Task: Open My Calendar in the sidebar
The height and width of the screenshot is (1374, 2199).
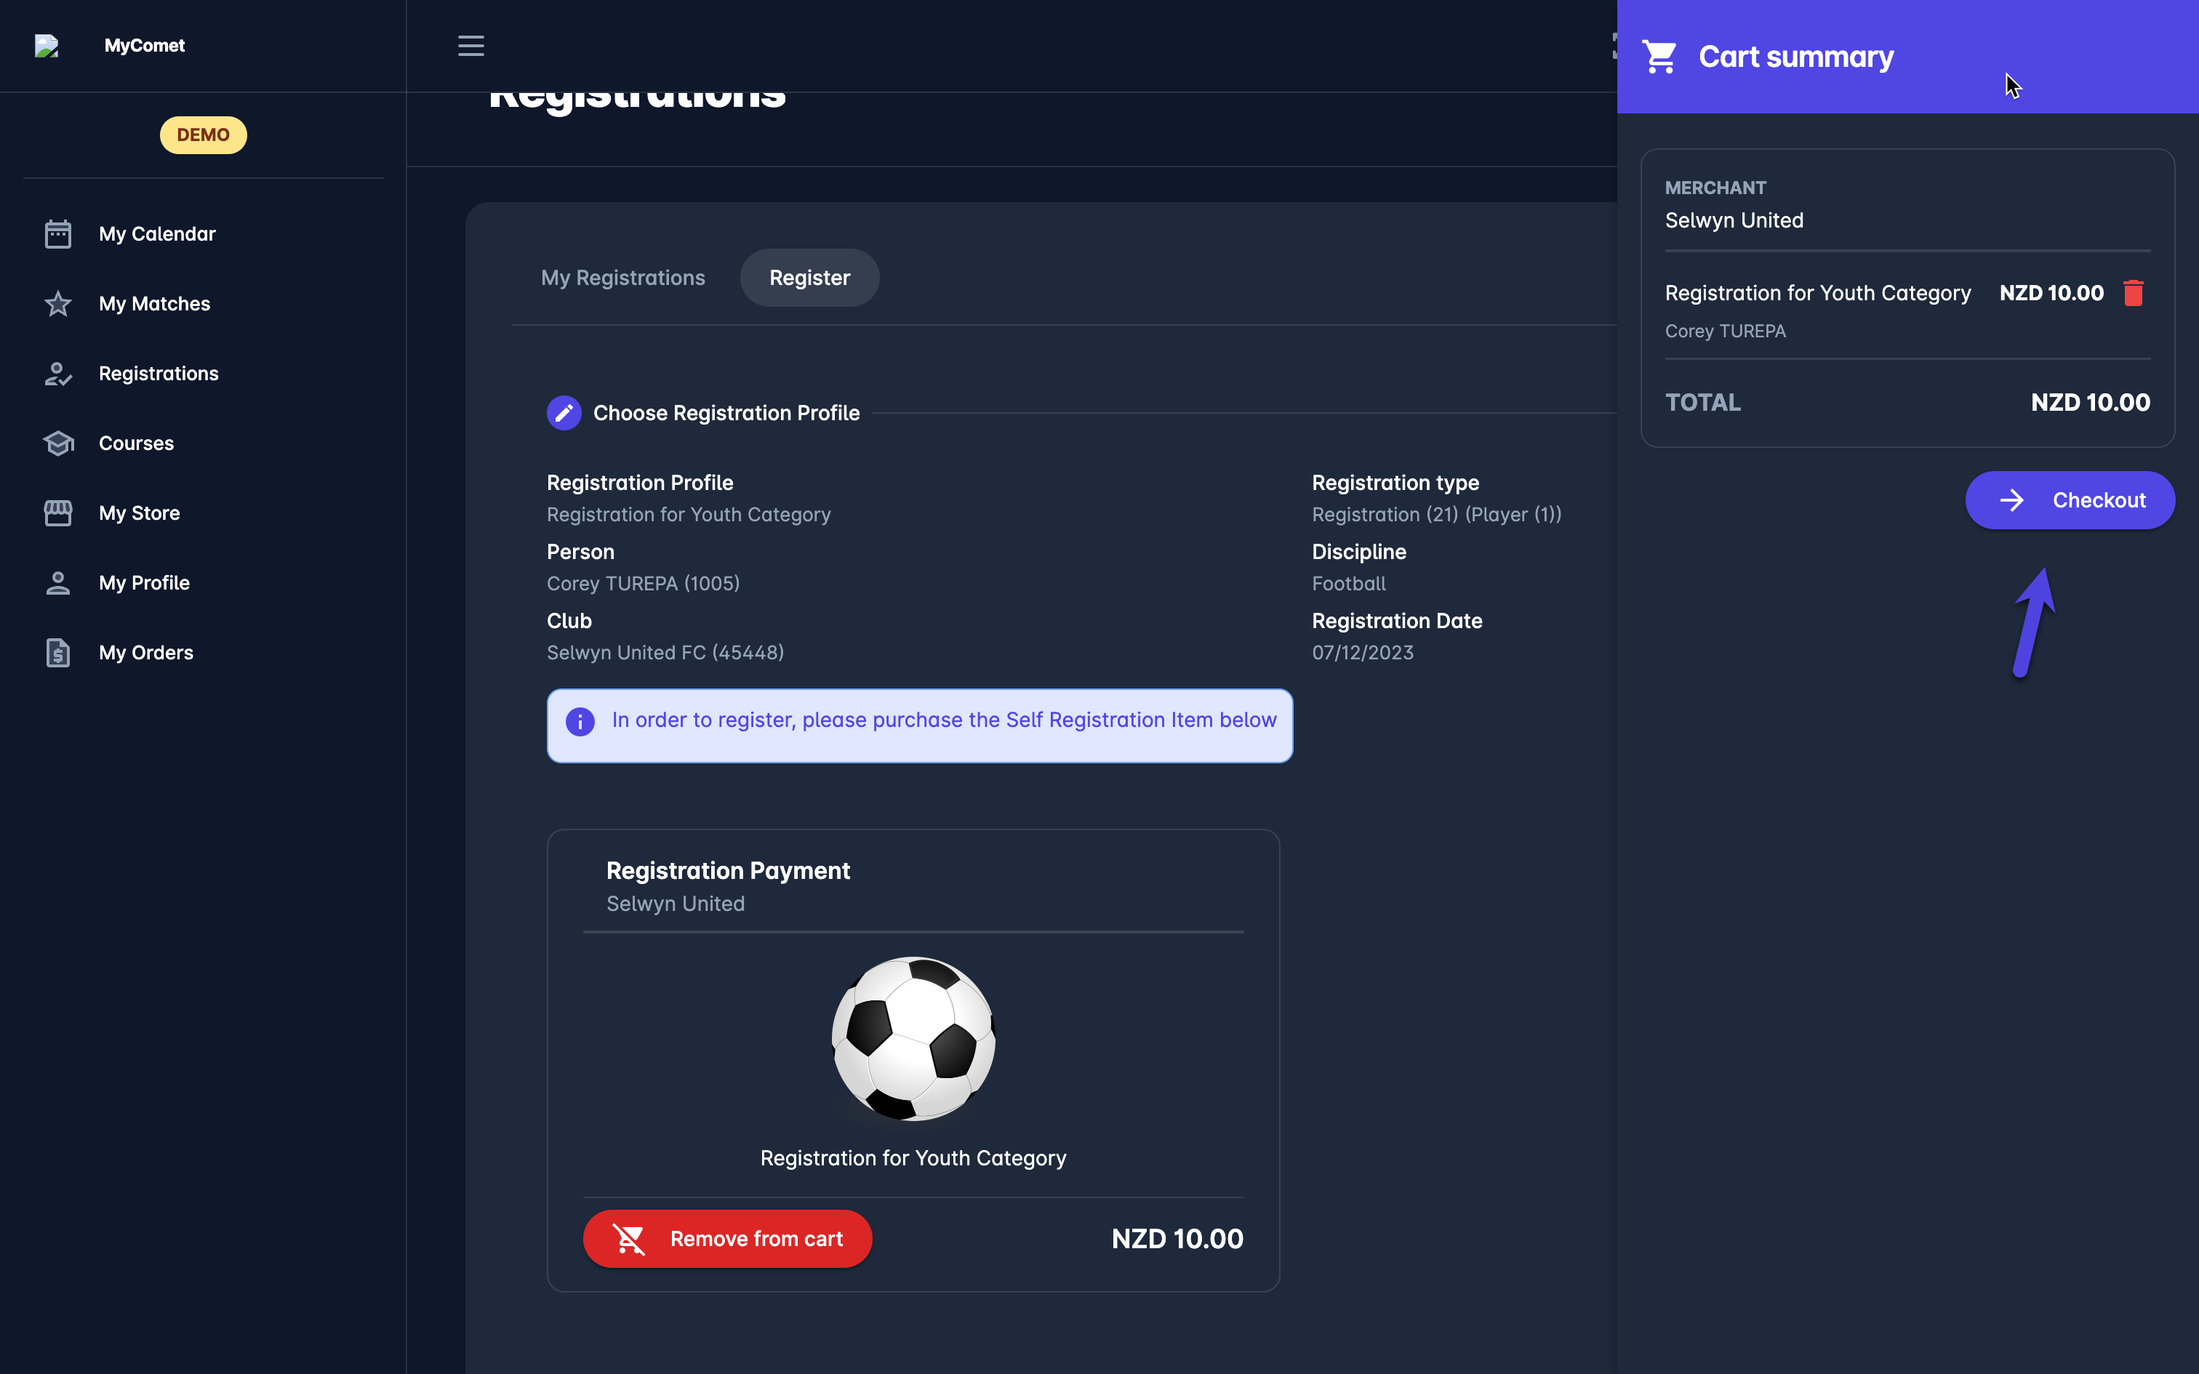Action: tap(157, 233)
